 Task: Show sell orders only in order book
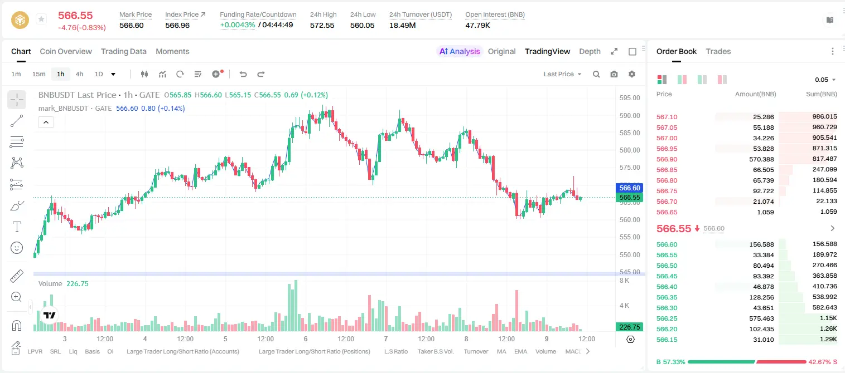pos(722,80)
